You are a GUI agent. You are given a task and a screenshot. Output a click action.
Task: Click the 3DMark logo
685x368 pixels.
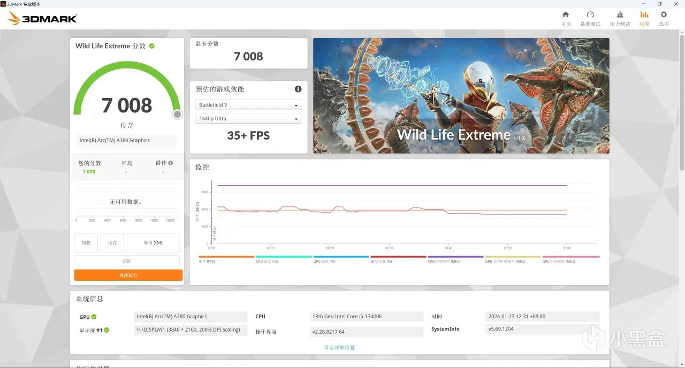(x=42, y=19)
